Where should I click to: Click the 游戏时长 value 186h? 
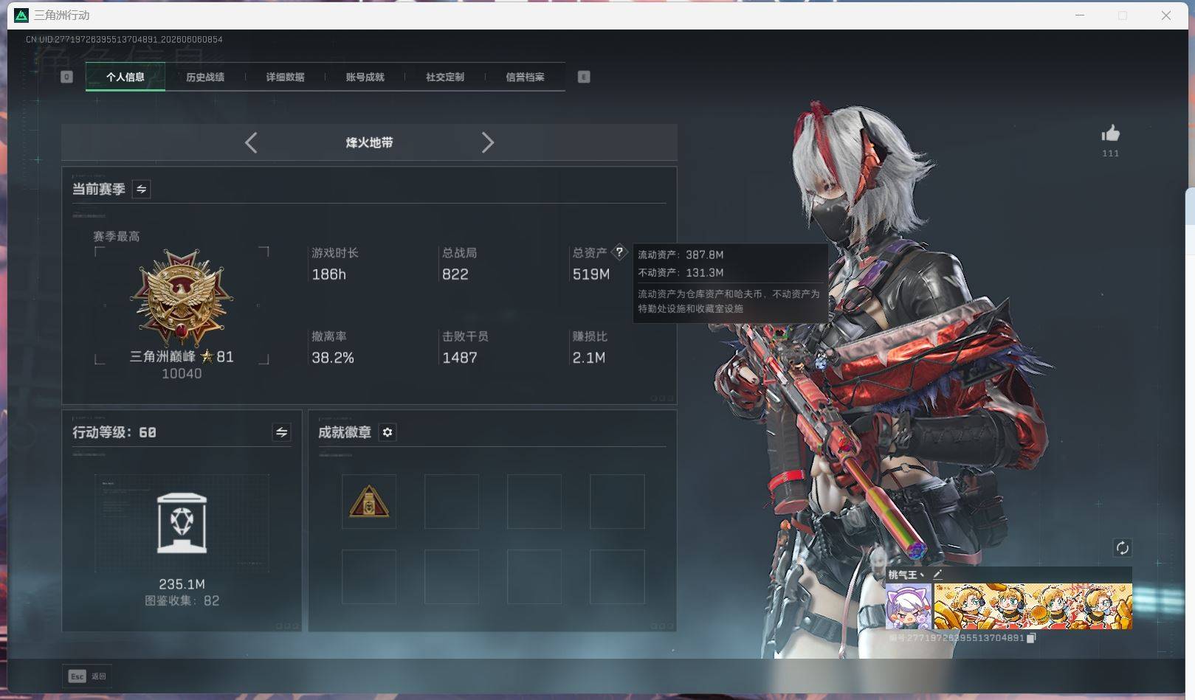328,274
